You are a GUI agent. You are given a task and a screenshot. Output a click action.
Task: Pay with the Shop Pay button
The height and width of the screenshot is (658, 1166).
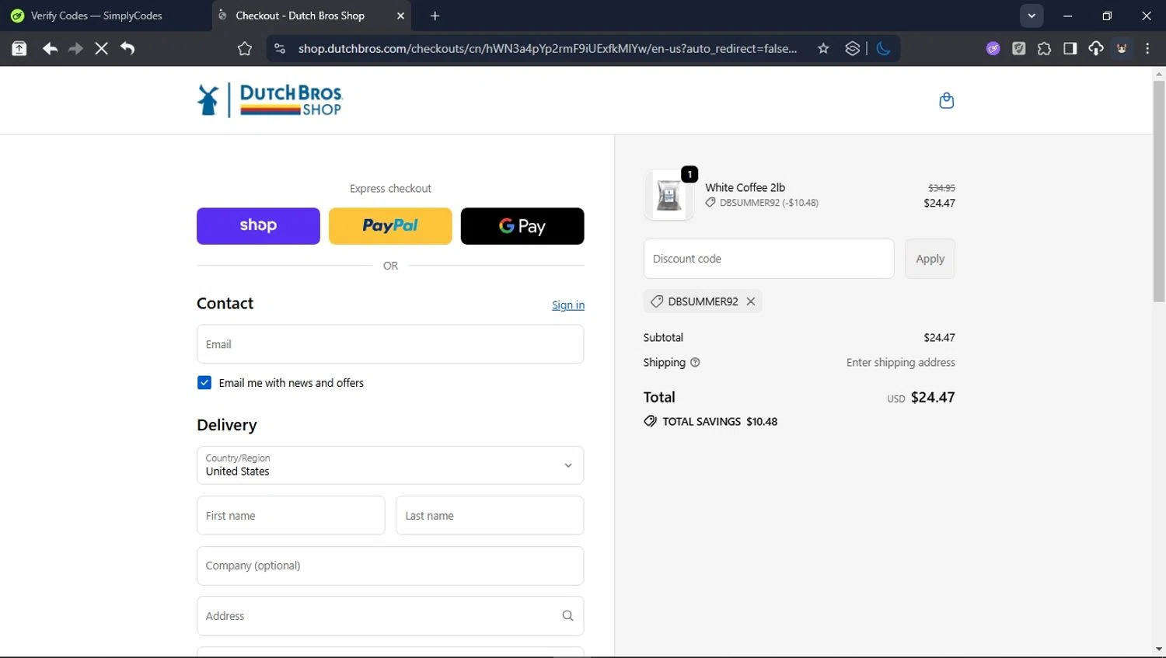tap(258, 225)
